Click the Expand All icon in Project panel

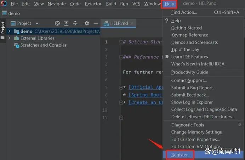[66, 23]
